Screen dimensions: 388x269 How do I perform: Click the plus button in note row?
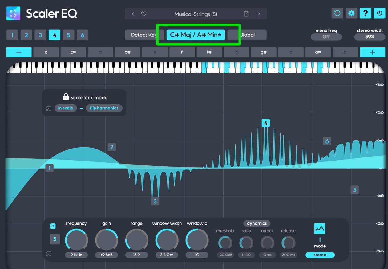373,52
